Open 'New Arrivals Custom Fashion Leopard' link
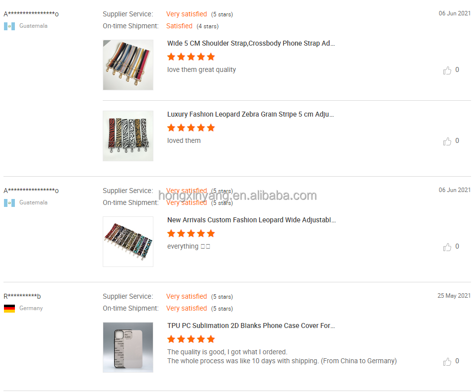 click(x=252, y=220)
